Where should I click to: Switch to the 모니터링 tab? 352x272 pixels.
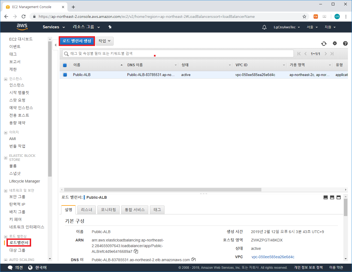click(x=108, y=210)
